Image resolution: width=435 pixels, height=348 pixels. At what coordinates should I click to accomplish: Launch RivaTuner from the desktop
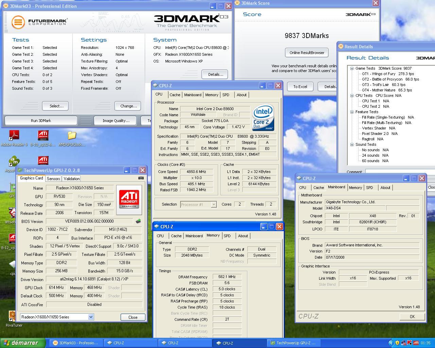[14, 319]
